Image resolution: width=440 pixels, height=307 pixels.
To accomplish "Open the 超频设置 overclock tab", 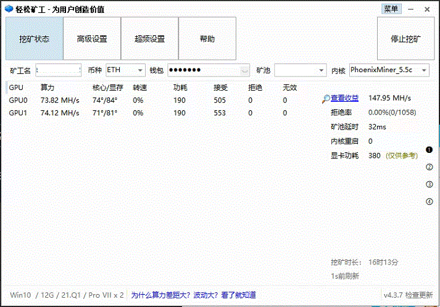I will [149, 39].
